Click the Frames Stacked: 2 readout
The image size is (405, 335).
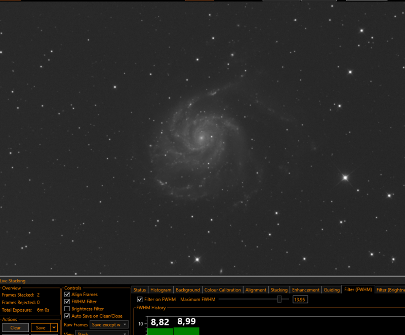click(x=21, y=295)
